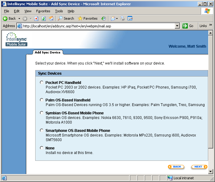Close the Internet Explorer window
Image resolution: width=215 pixels, height=182 pixels.
210,4
